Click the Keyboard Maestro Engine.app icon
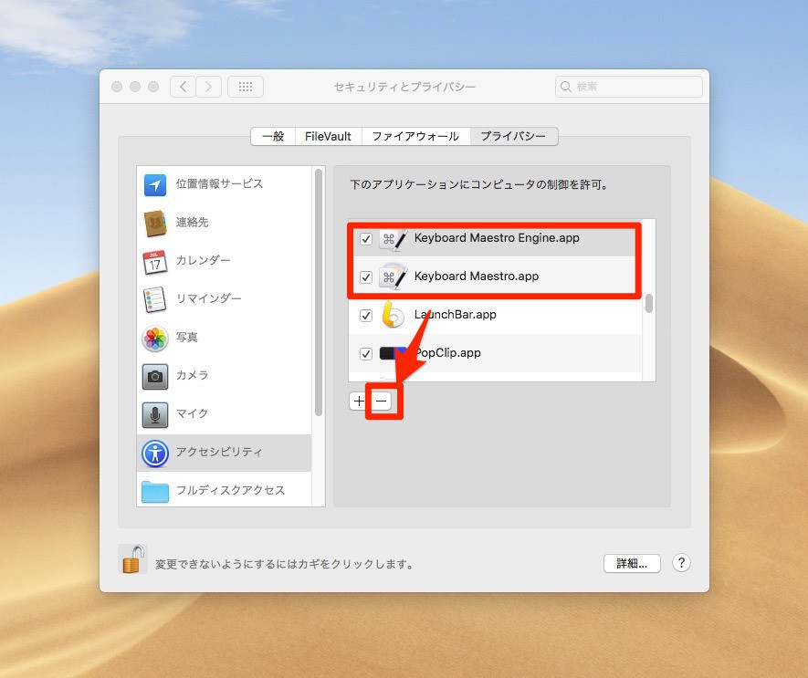808x678 pixels. click(x=394, y=239)
